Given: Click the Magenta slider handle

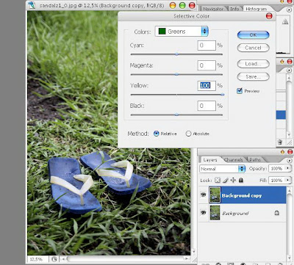Looking at the screenshot, I should pyautogui.click(x=176, y=74).
